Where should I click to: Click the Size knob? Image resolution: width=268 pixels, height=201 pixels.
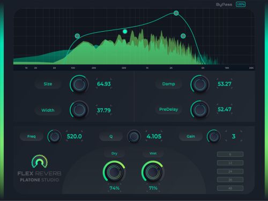click(x=79, y=84)
